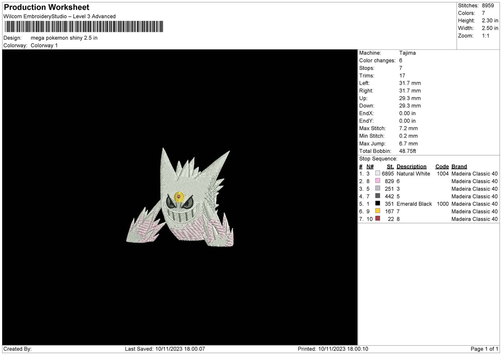
Task: Click the barcode under the worksheet title
Action: point(84,27)
